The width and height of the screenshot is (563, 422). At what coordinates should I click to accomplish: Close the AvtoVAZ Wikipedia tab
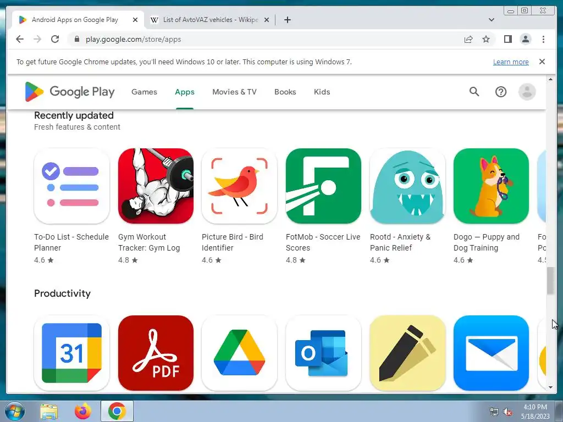click(267, 20)
